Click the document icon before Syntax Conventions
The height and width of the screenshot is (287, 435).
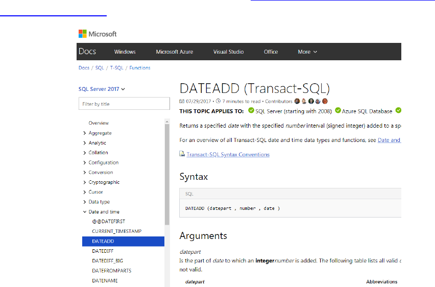[182, 154]
